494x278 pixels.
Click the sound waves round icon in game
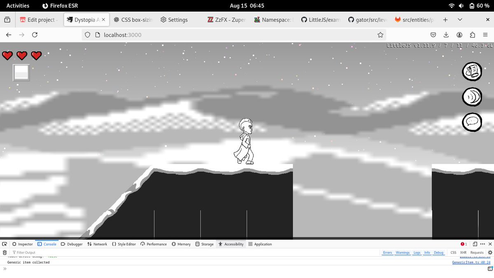point(472,97)
